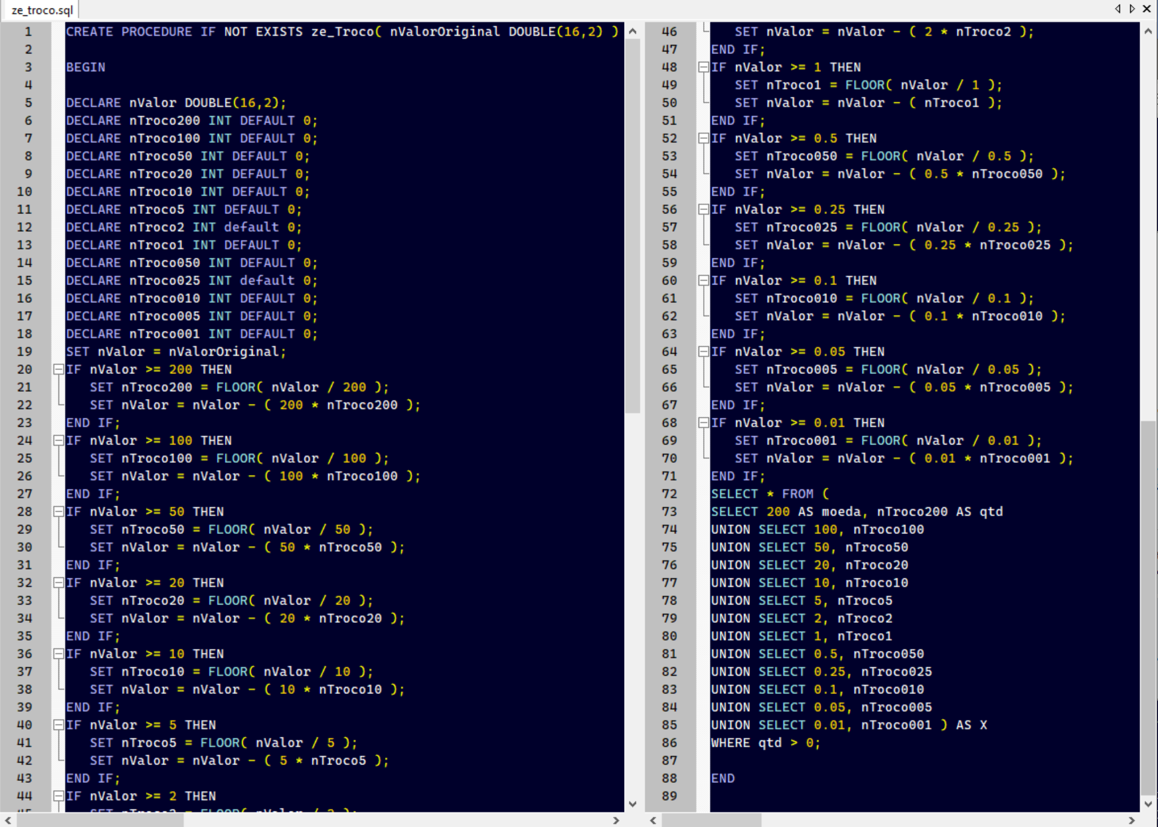This screenshot has height=827, width=1158.
Task: Collapse the IF nValor >= 0.1 block
Action: 703,280
